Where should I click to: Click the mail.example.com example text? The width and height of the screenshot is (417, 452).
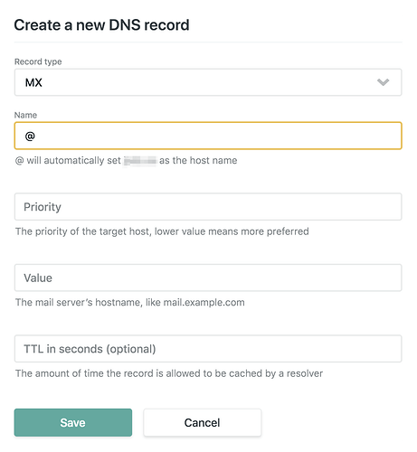(x=204, y=302)
